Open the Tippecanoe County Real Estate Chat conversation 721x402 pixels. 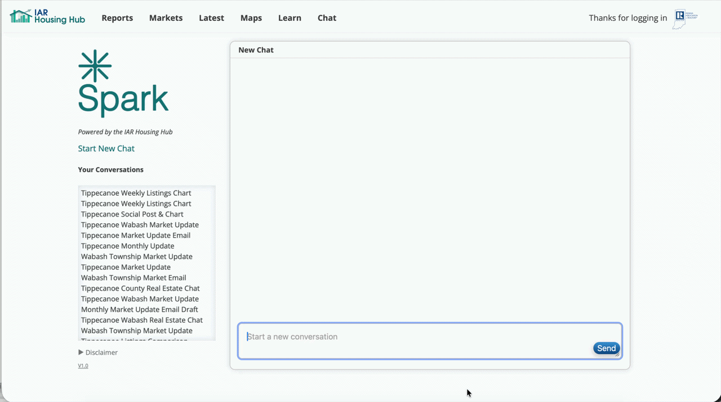pyautogui.click(x=140, y=288)
